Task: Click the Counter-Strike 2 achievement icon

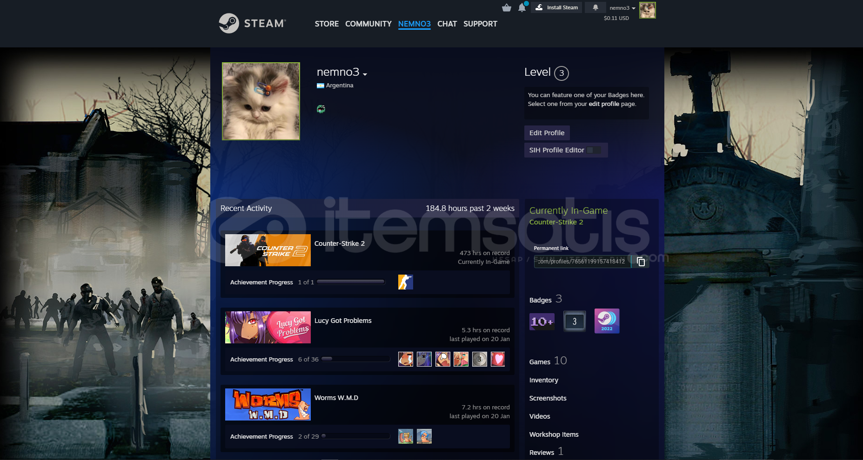Action: tap(406, 282)
